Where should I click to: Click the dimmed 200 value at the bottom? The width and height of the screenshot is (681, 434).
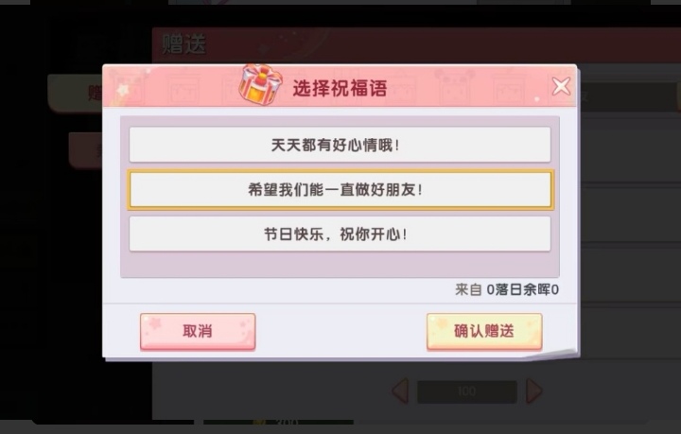[x=287, y=422]
